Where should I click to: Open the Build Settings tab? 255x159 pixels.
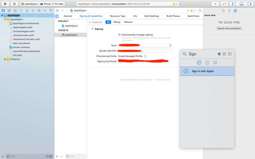(x=152, y=16)
